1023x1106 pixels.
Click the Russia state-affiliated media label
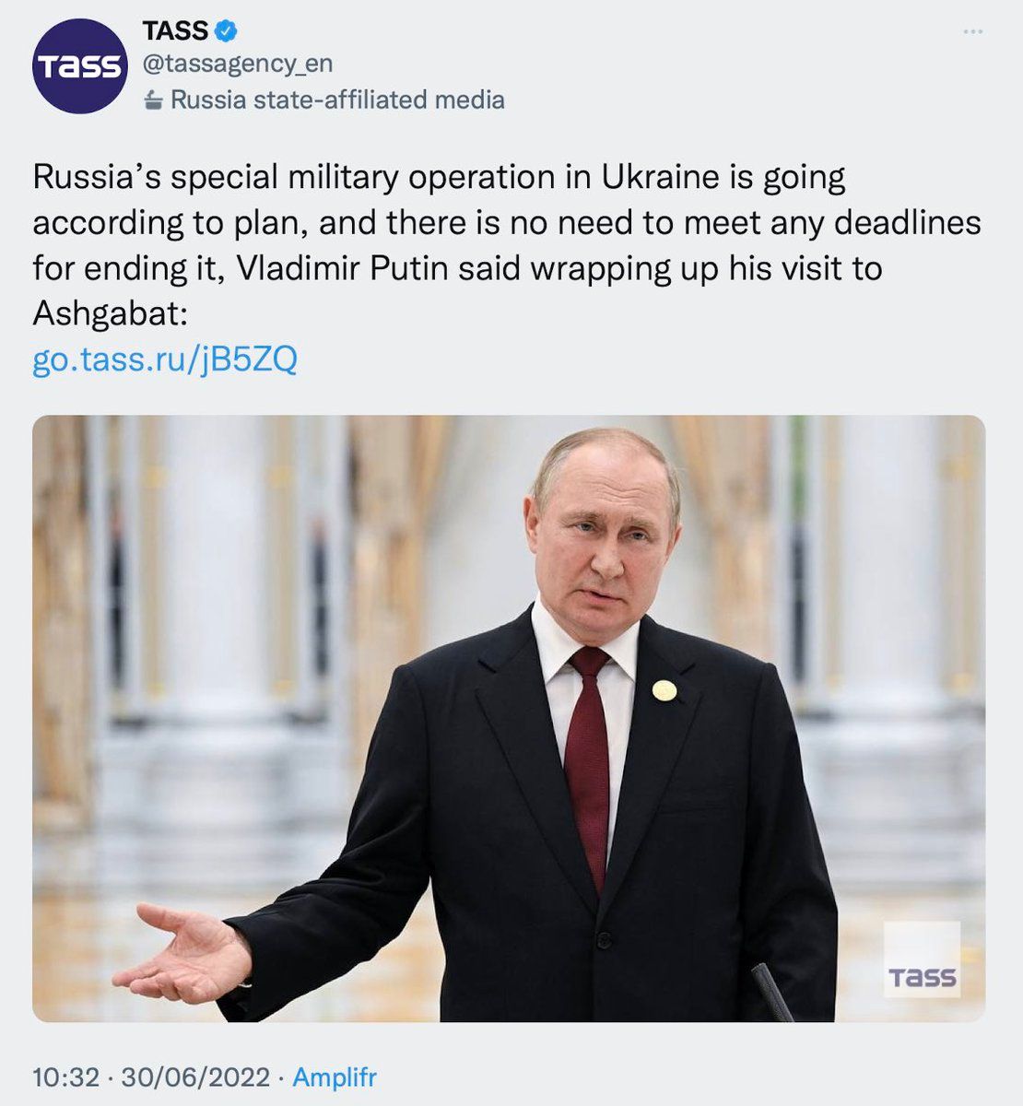pyautogui.click(x=337, y=100)
